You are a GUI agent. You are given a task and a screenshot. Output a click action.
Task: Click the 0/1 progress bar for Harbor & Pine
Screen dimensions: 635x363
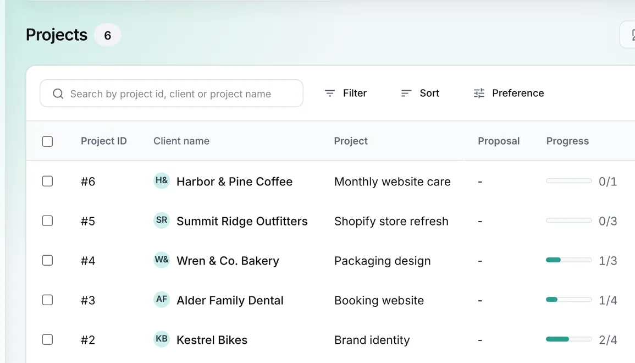click(x=569, y=181)
